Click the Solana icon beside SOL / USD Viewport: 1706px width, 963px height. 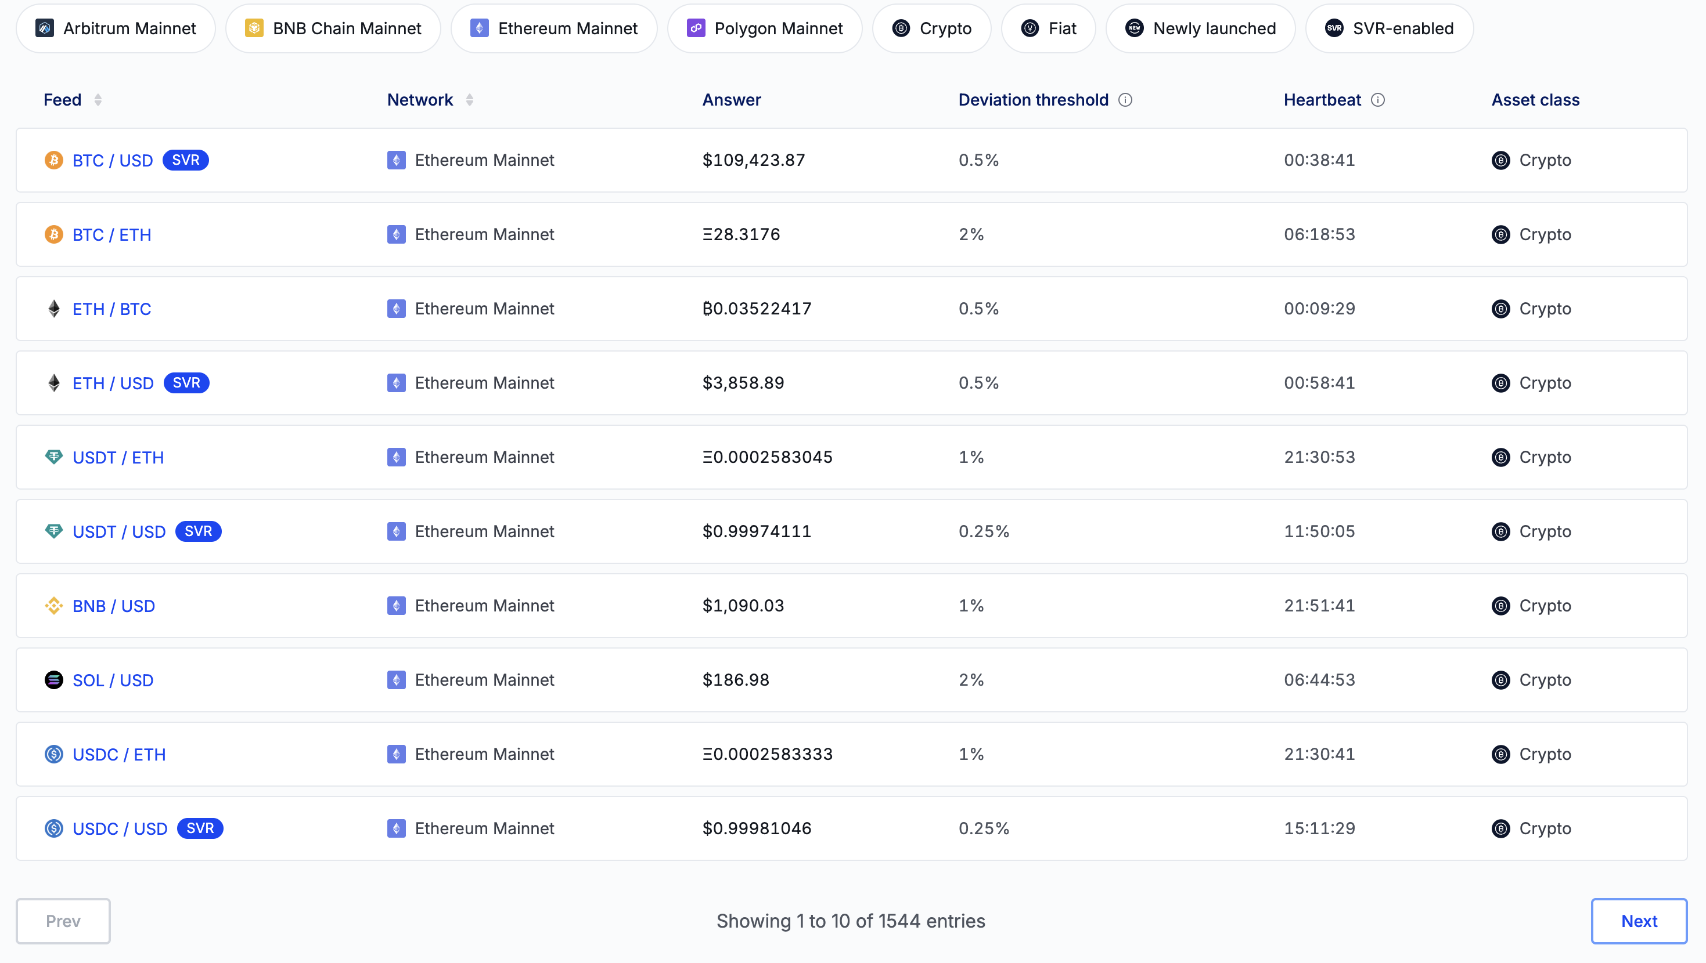click(53, 680)
